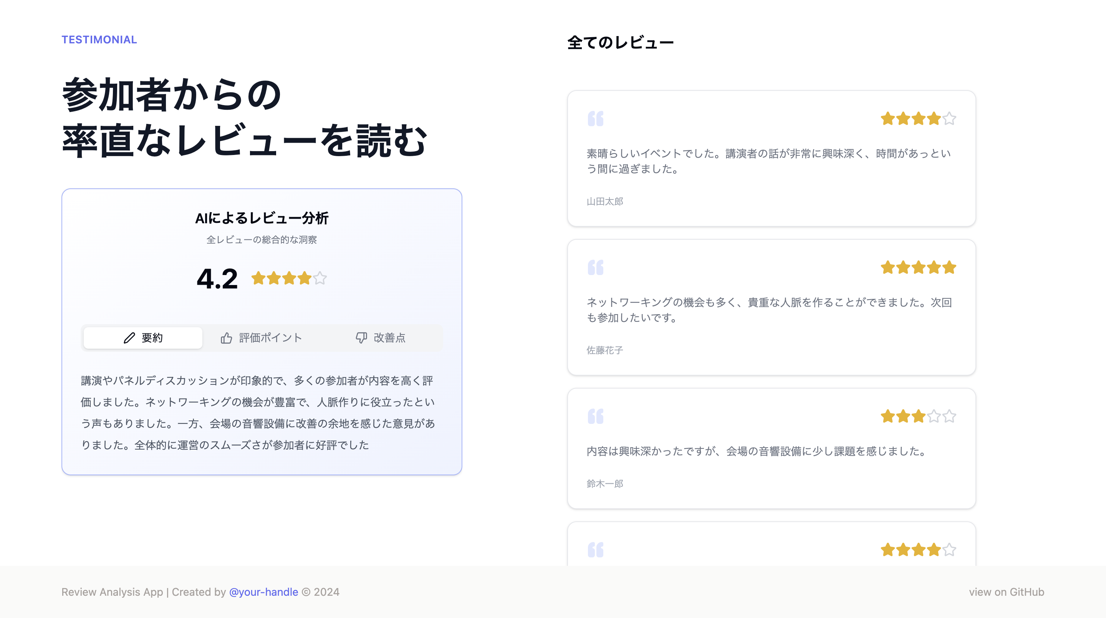Image resolution: width=1106 pixels, height=618 pixels.
Task: Open the @your-handle profile link
Action: click(263, 592)
